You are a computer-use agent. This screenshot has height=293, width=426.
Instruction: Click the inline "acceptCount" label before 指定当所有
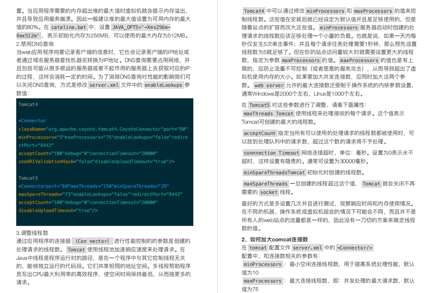tap(259, 133)
